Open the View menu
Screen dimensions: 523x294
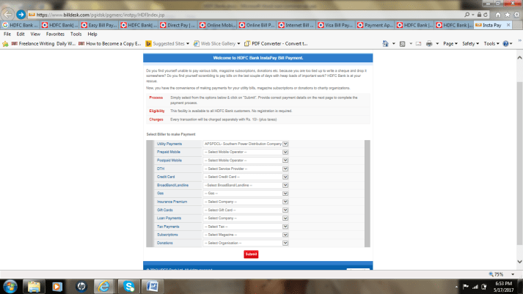35,34
